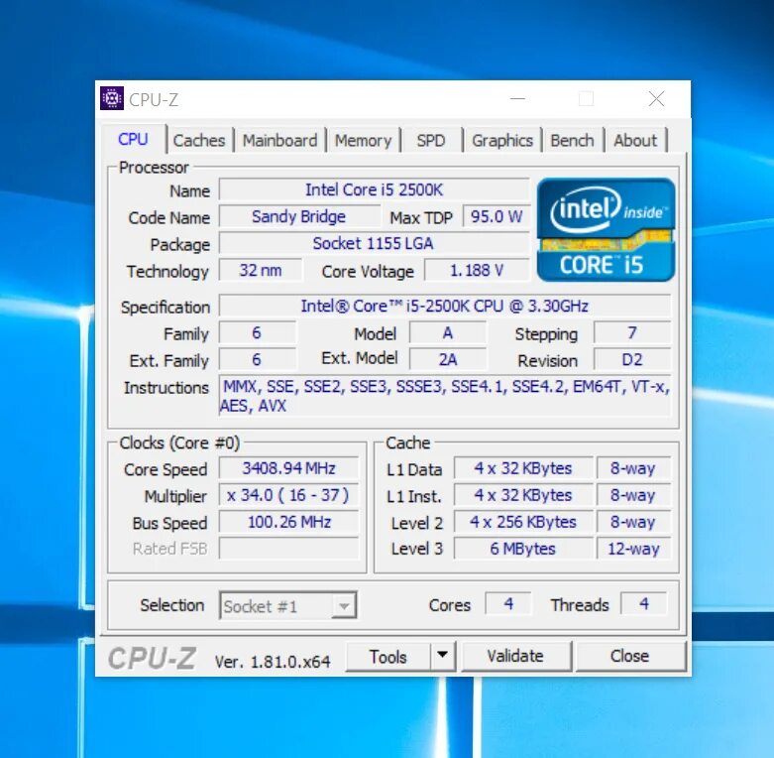774x758 pixels.
Task: Open the Graphics tab
Action: [502, 140]
